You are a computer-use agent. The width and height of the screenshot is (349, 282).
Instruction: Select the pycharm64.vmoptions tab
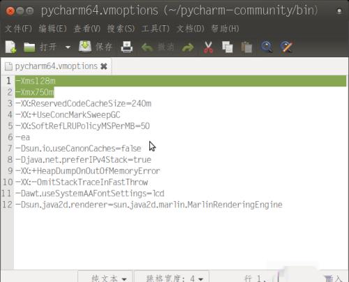click(x=56, y=66)
